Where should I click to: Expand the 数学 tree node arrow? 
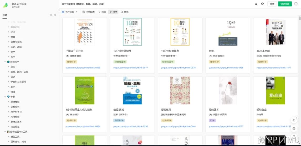click(x=9, y=87)
